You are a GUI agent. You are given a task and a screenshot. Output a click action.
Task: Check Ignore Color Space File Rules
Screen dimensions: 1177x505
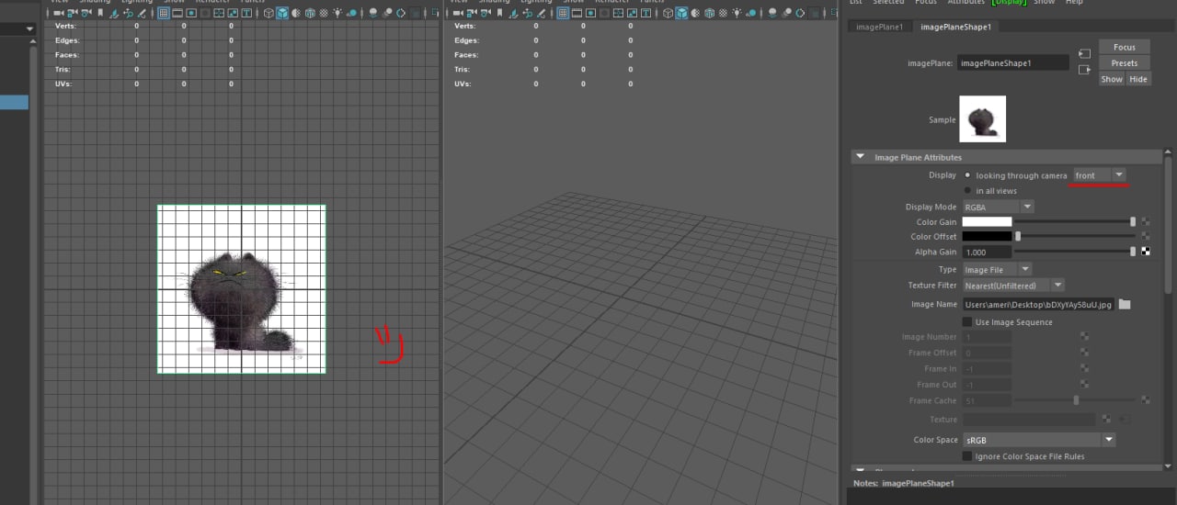click(x=967, y=456)
